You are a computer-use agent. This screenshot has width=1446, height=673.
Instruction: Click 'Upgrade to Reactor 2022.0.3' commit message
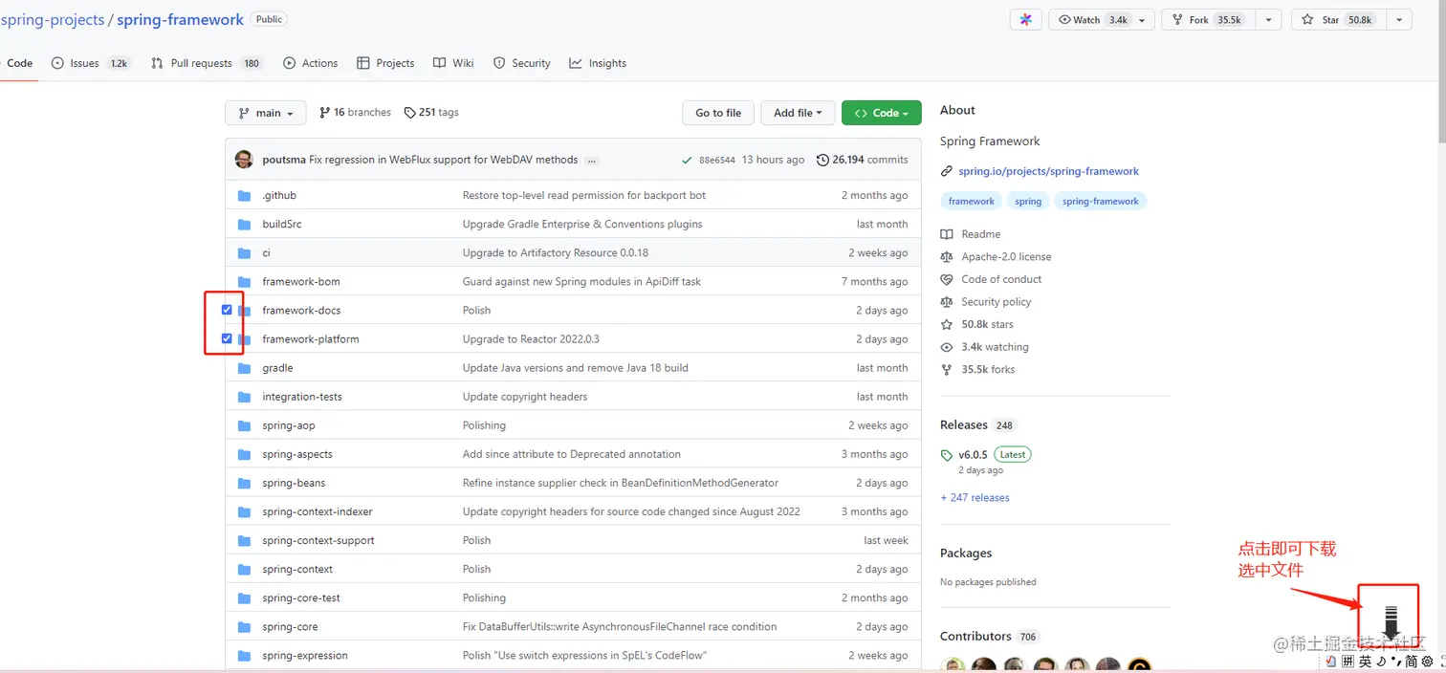(531, 339)
